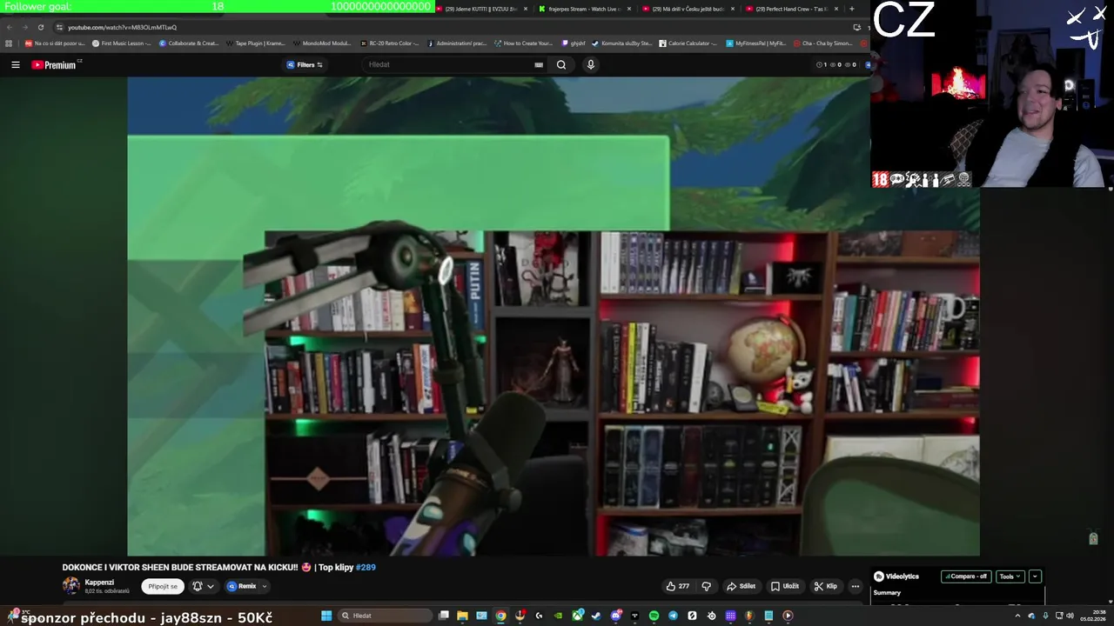Open the #289 hashtag link
The width and height of the screenshot is (1114, 626).
tap(366, 567)
